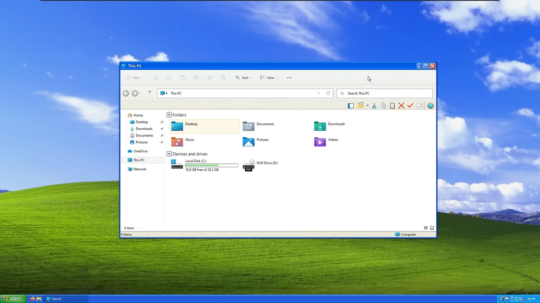The width and height of the screenshot is (540, 303).
Task: Select the Downloads folder in Folders
Action: pyautogui.click(x=329, y=126)
